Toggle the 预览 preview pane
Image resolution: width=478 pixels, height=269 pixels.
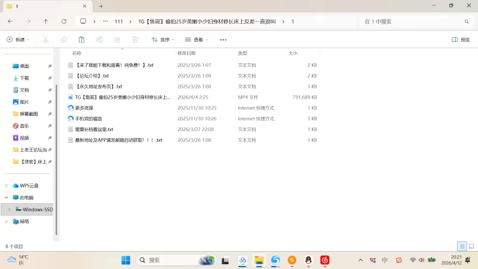[460, 39]
